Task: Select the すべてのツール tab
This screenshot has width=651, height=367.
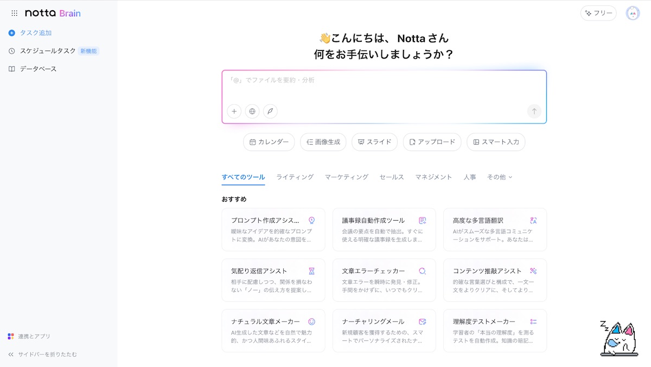Action: (x=243, y=177)
